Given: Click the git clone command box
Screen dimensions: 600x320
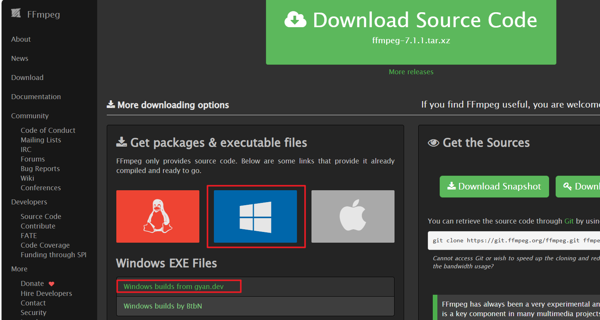Looking at the screenshot, I should 514,241.
